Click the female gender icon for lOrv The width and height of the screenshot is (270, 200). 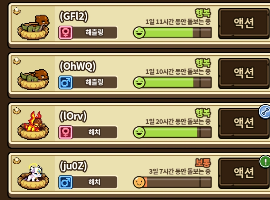point(66,132)
